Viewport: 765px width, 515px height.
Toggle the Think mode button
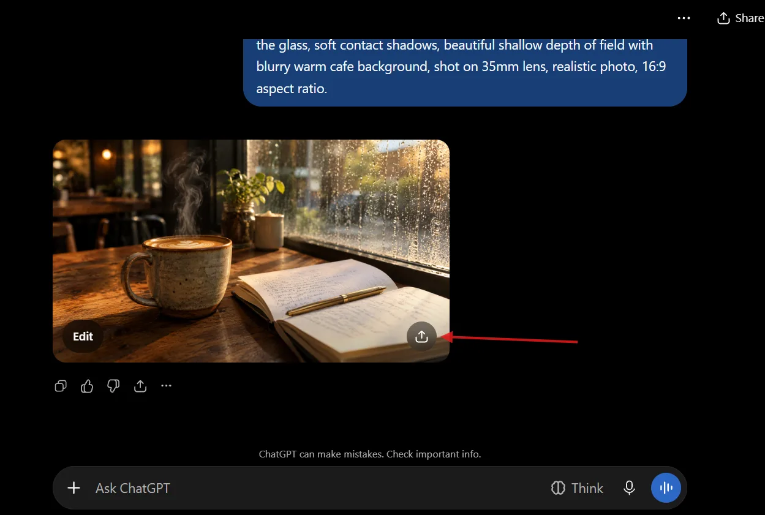[577, 488]
